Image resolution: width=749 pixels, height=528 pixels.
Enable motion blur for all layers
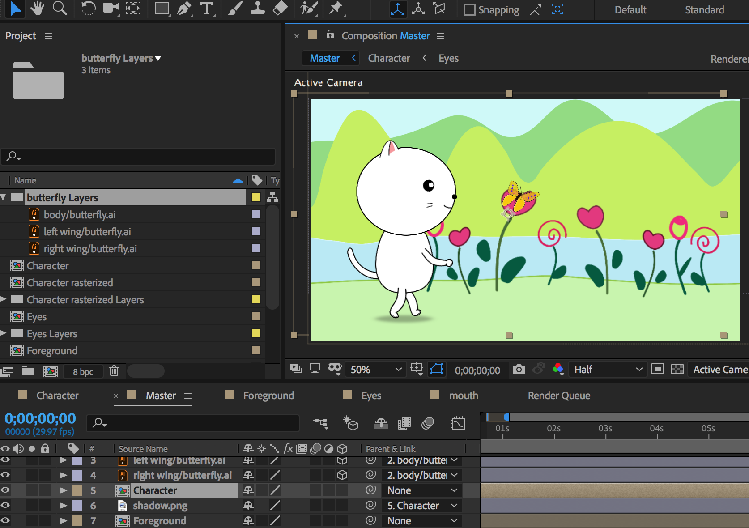tap(428, 423)
